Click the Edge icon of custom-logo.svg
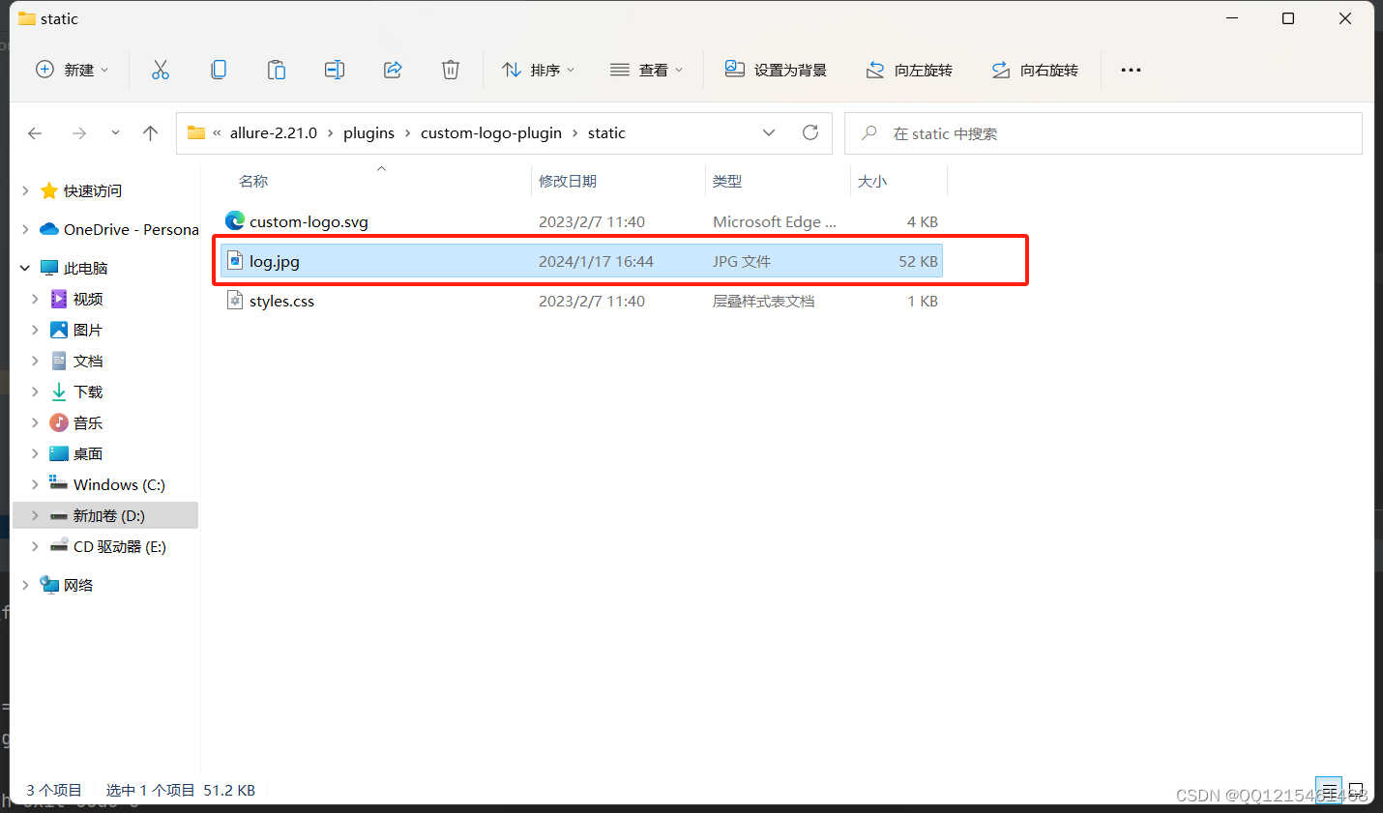The image size is (1383, 813). 235,221
